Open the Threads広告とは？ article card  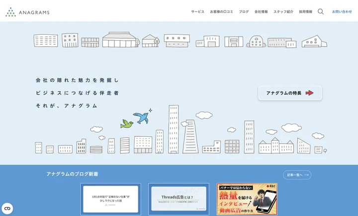point(179,199)
